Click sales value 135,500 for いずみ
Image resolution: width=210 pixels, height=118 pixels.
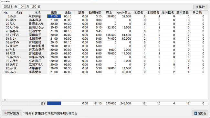111,35
